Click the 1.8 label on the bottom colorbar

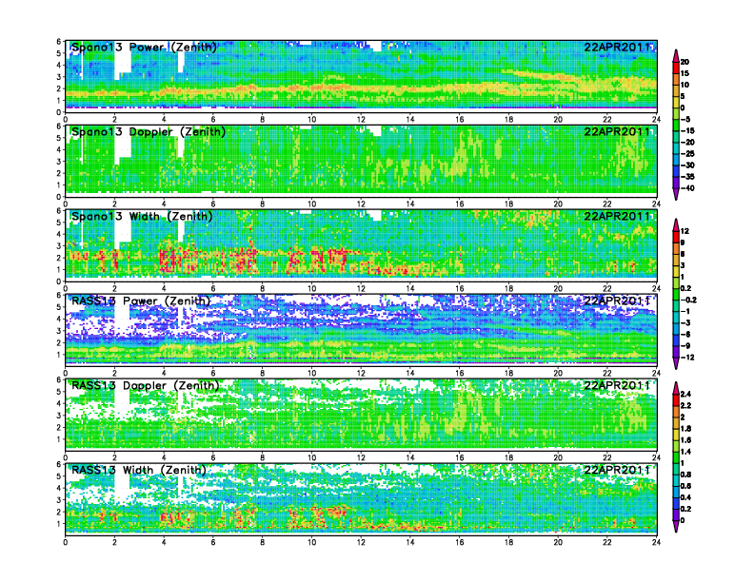[685, 428]
